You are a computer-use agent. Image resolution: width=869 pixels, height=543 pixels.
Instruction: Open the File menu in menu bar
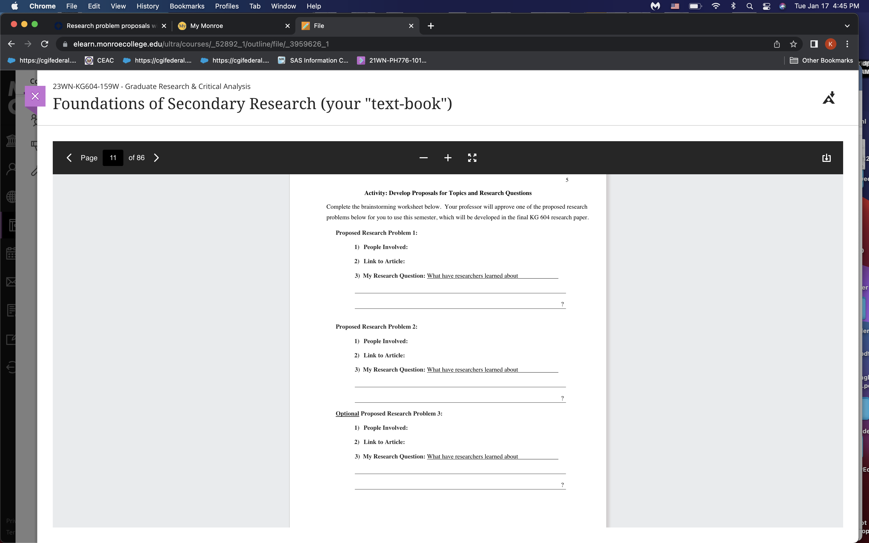click(71, 6)
